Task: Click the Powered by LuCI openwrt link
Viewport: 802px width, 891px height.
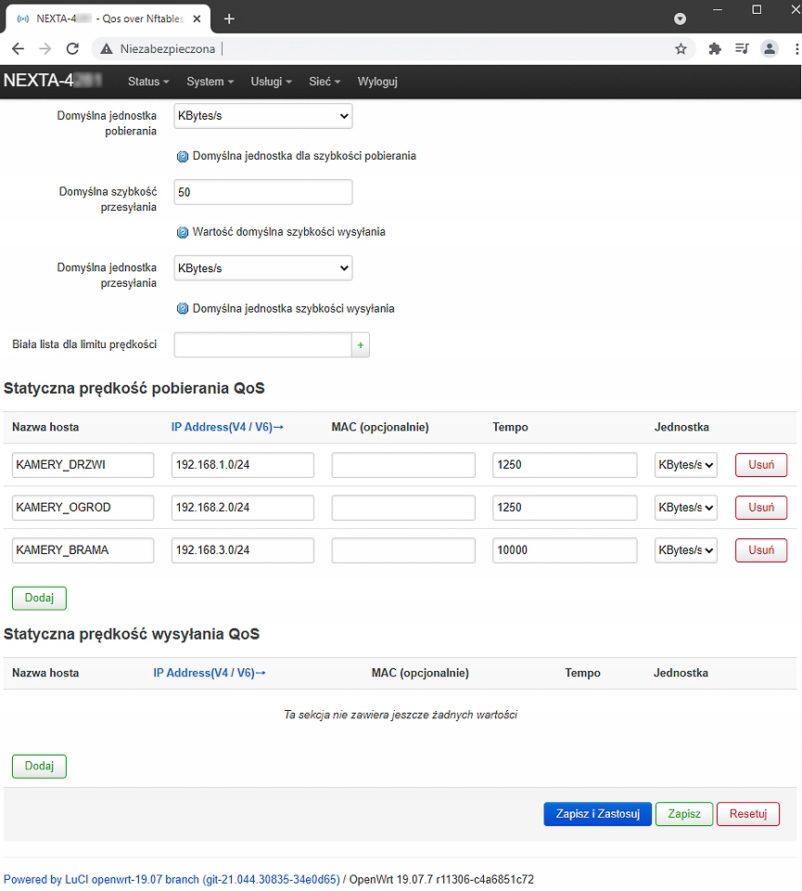Action: (x=172, y=879)
